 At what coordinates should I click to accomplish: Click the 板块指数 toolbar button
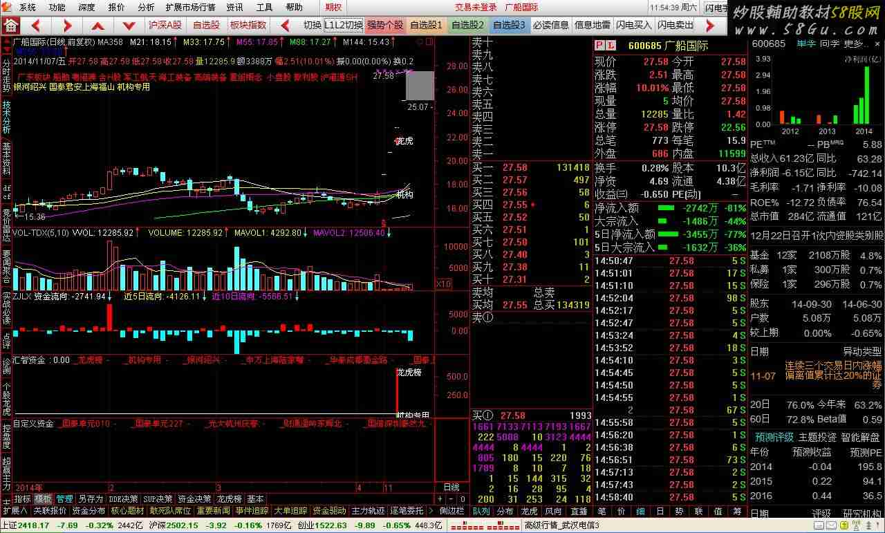[x=248, y=25]
